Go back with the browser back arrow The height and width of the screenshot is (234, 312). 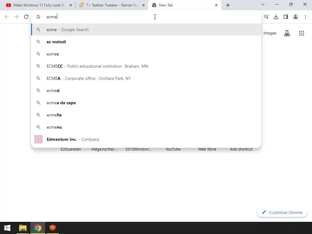(x=7, y=17)
